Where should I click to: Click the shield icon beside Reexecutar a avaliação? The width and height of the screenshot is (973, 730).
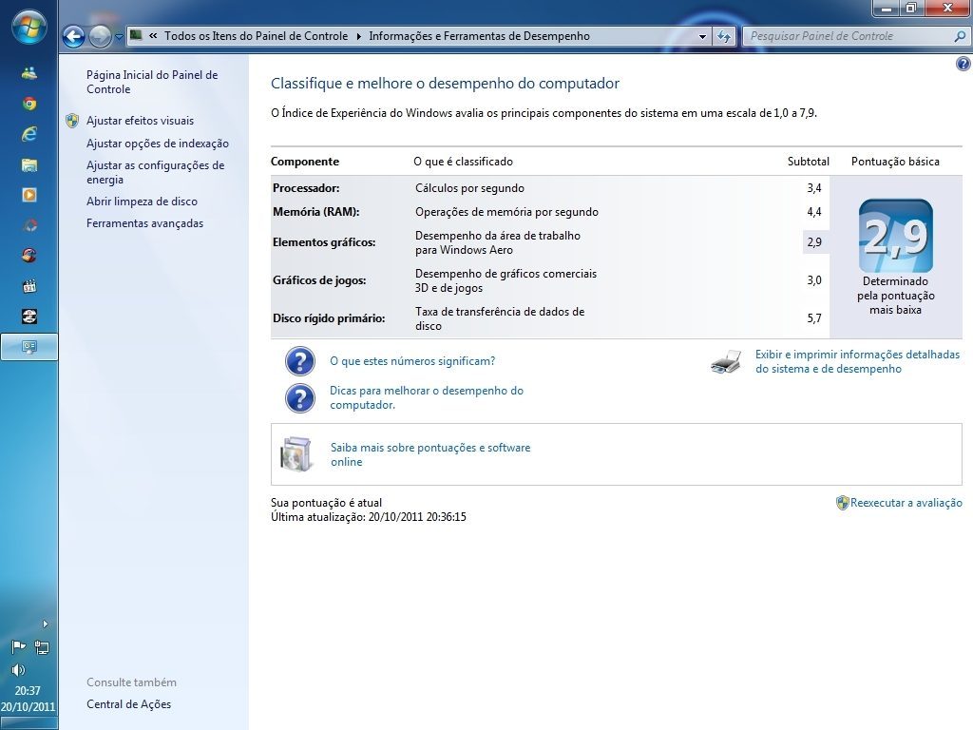pyautogui.click(x=842, y=503)
